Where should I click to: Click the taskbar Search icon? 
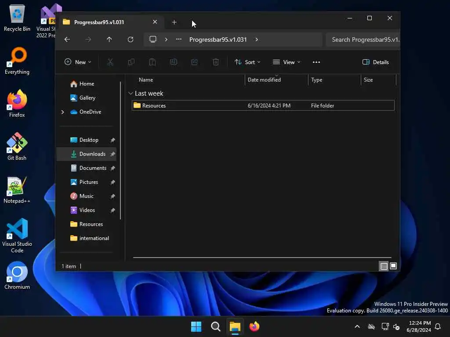click(215, 326)
